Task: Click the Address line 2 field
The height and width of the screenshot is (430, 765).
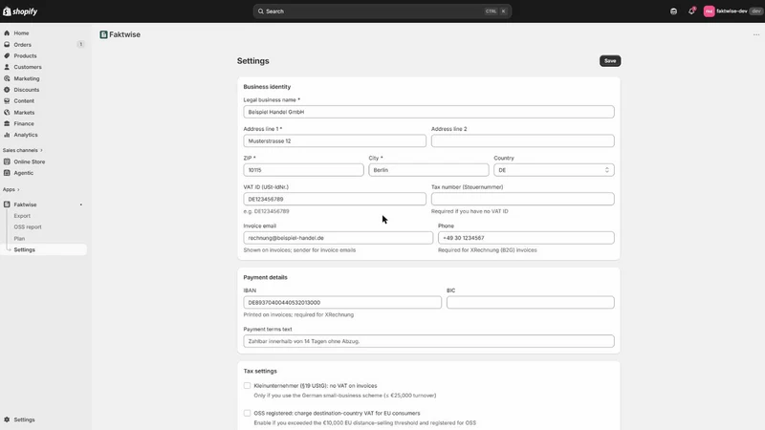Action: point(522,140)
